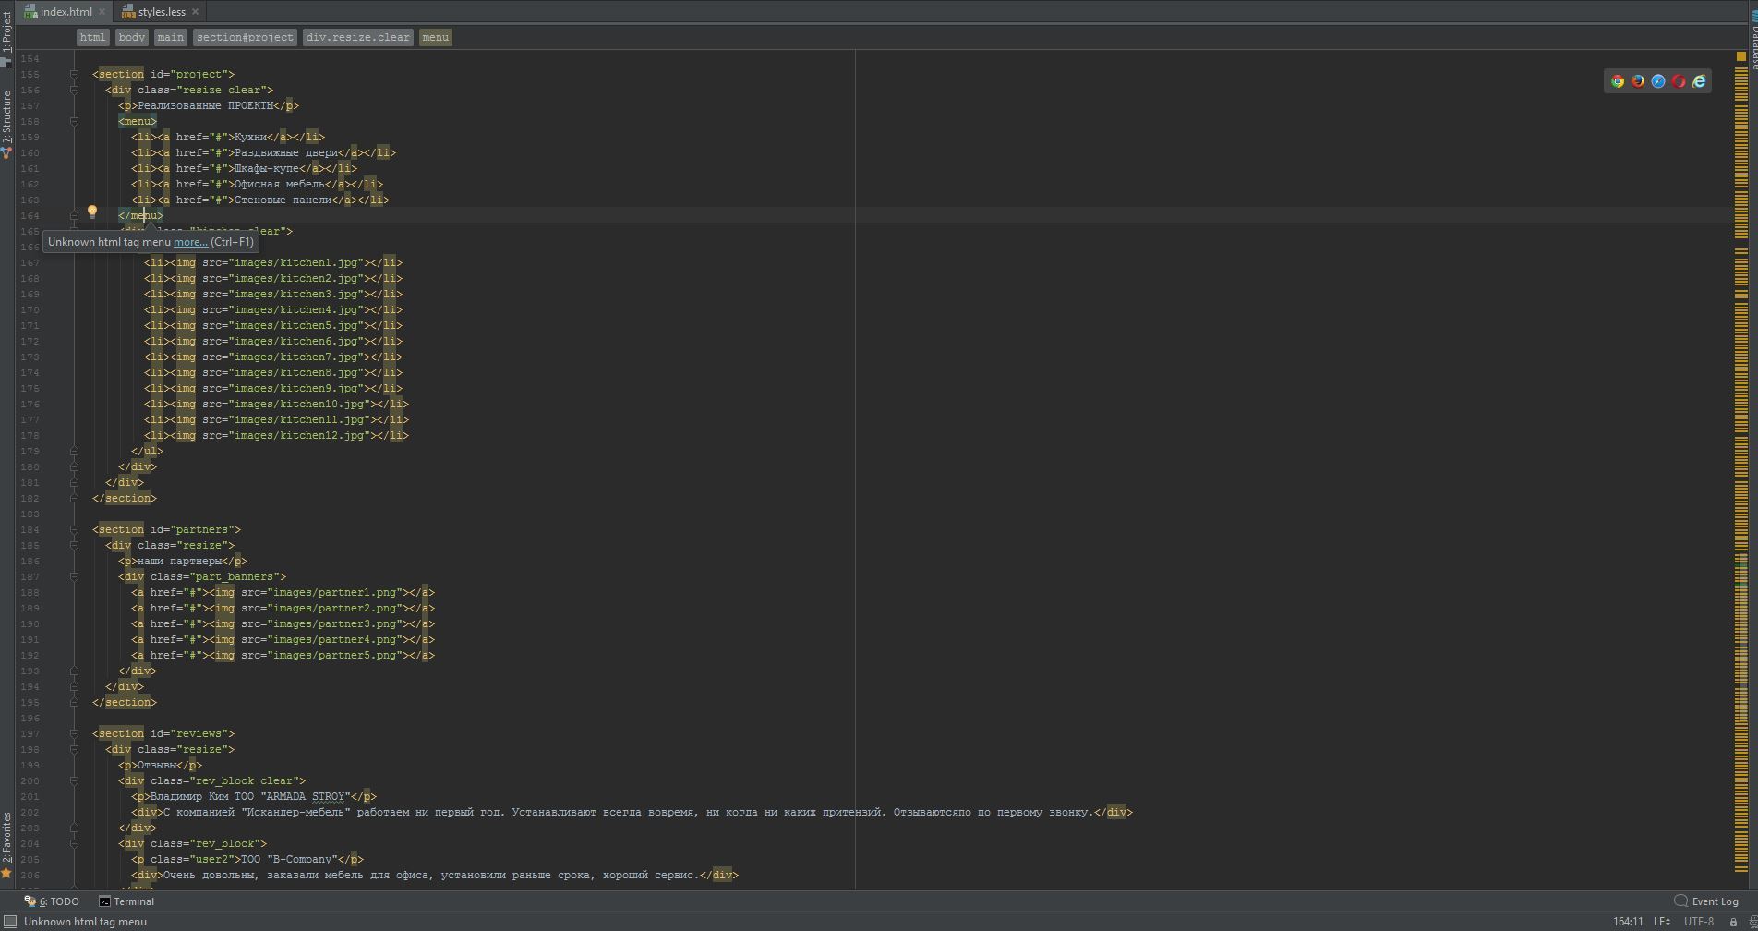Click cursor position 164:11 in status bar

pyautogui.click(x=1627, y=922)
